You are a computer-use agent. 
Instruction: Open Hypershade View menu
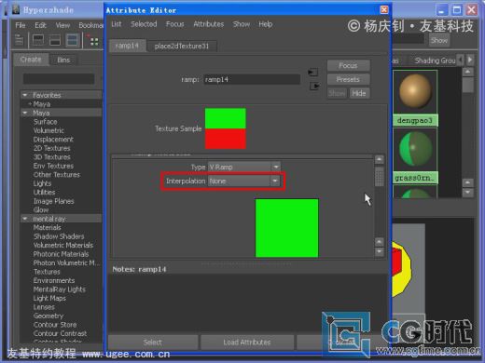62,25
